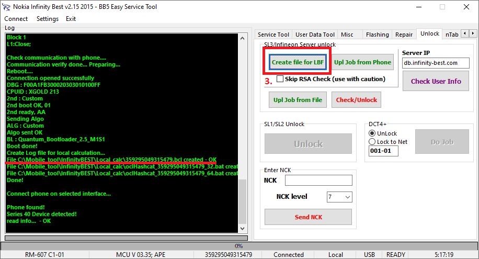The width and height of the screenshot is (479, 259).
Task: Click the Send NCK button
Action: (x=308, y=217)
